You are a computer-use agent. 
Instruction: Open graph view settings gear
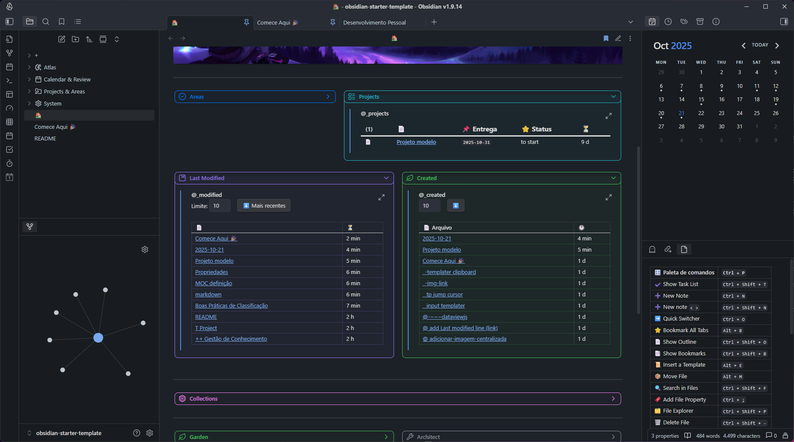(x=145, y=249)
